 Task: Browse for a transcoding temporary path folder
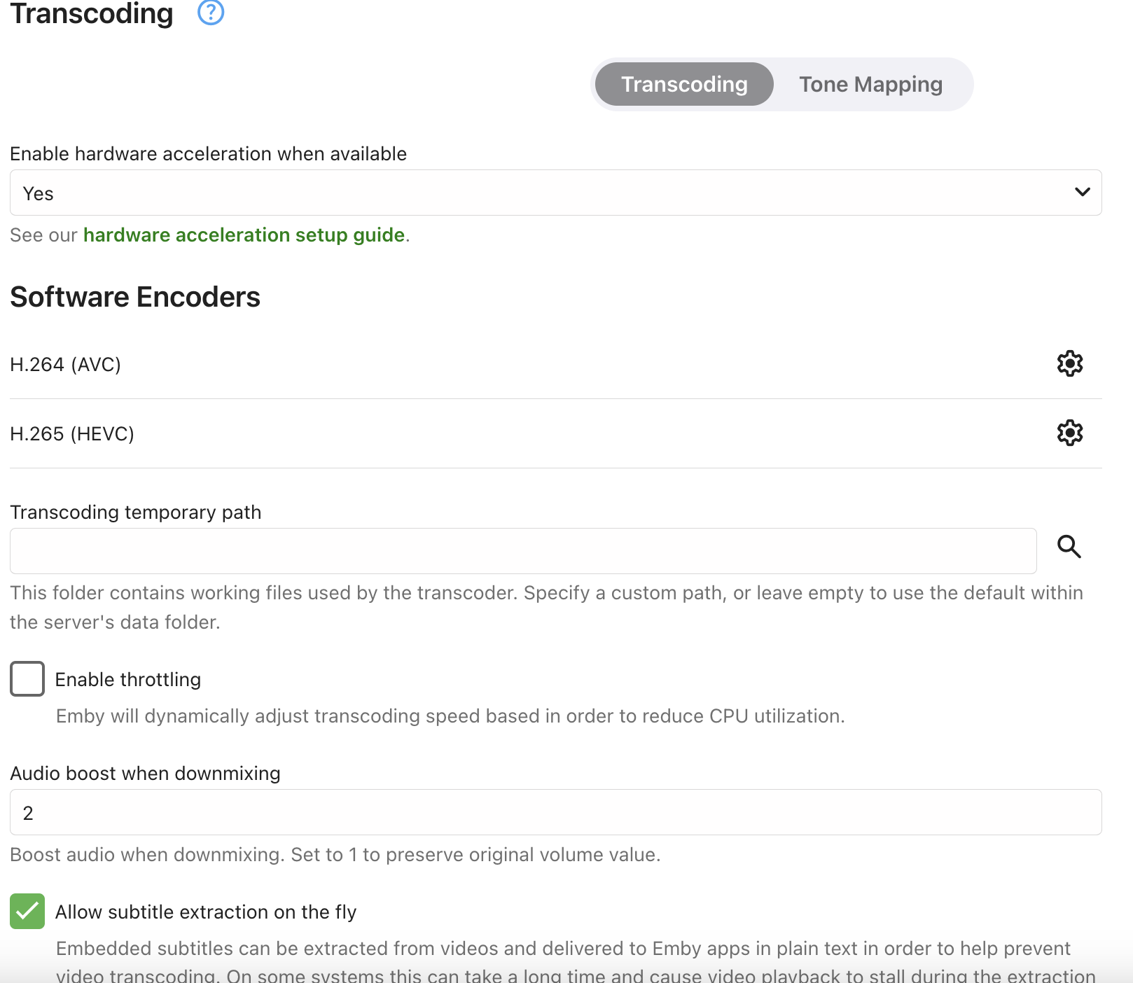pyautogui.click(x=1069, y=547)
